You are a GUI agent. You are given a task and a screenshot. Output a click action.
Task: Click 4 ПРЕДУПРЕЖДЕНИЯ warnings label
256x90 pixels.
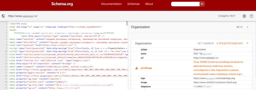(x=229, y=43)
